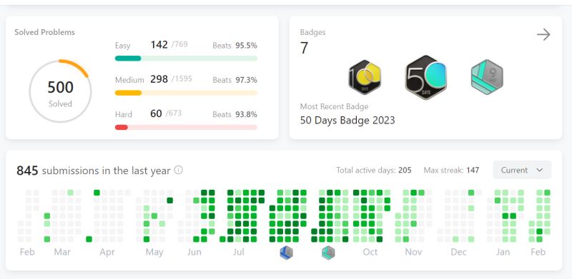Click the Badges heading
The image size is (572, 279).
point(313,32)
